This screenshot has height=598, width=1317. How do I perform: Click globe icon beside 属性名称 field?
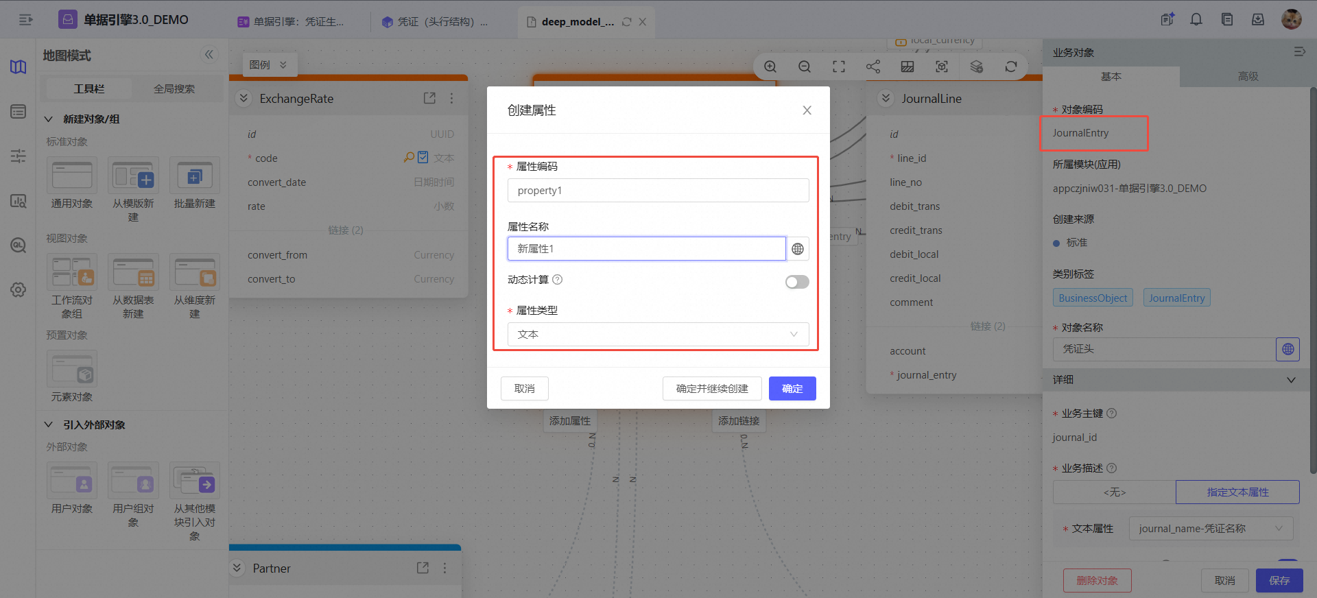798,249
